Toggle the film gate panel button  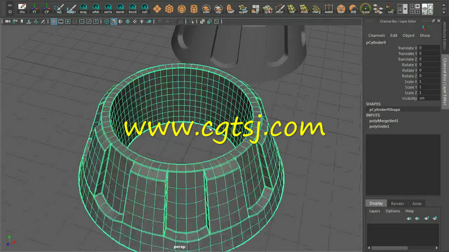pos(61,21)
